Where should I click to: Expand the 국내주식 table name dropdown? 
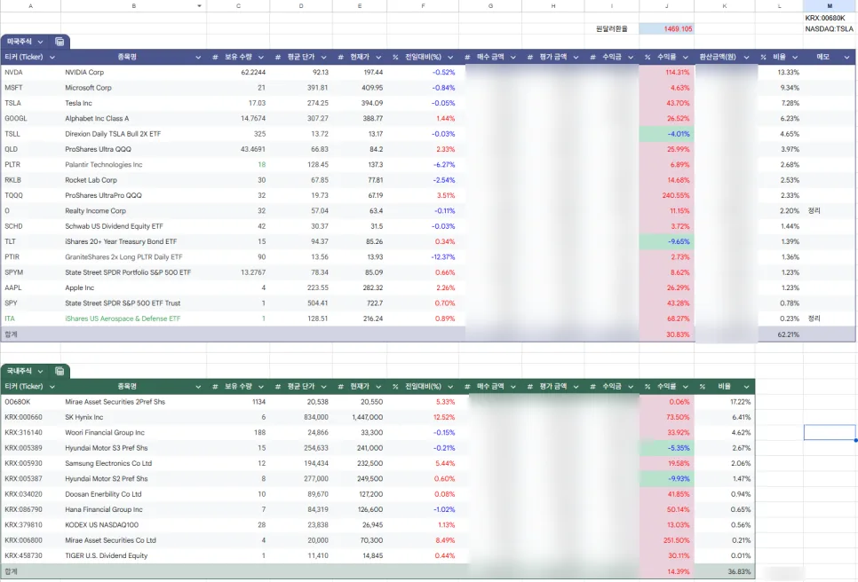click(41, 371)
